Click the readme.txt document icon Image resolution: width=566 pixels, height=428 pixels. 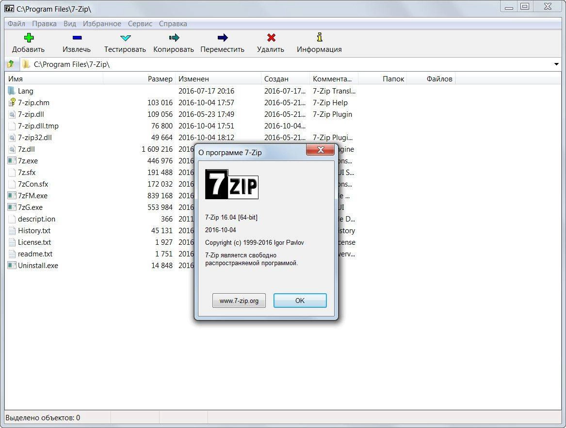12,254
